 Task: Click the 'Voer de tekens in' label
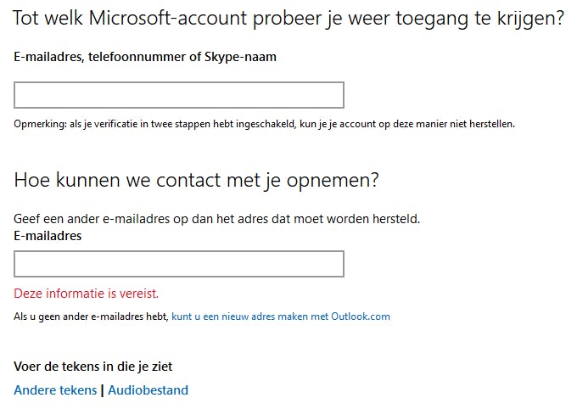(93, 367)
